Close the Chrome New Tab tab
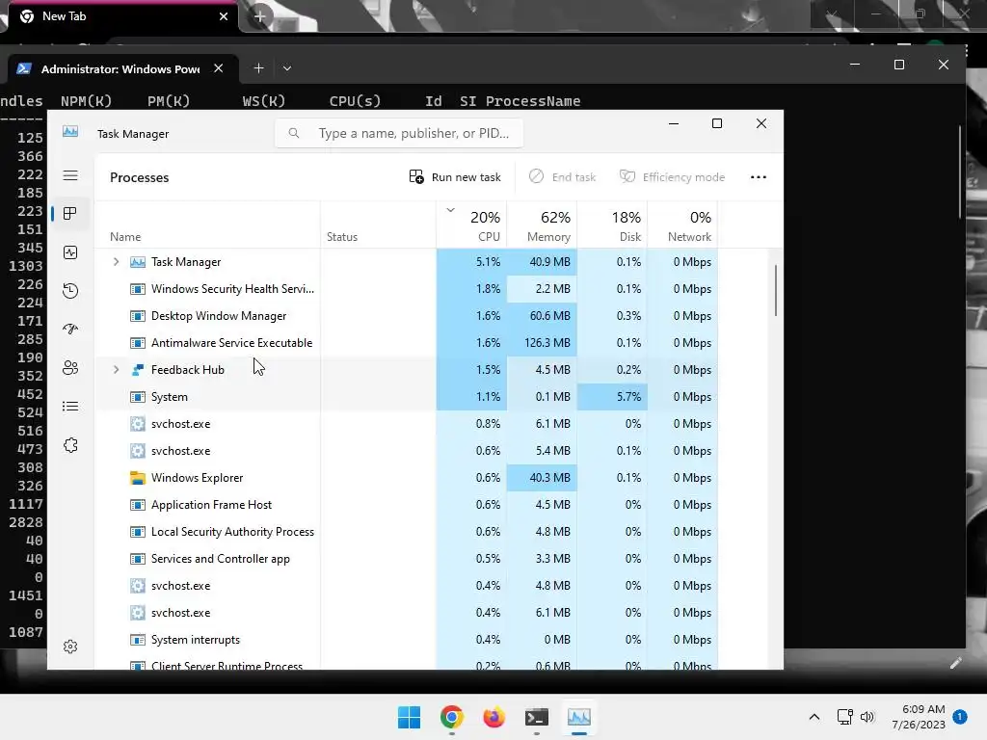This screenshot has height=740, width=987. tap(224, 16)
